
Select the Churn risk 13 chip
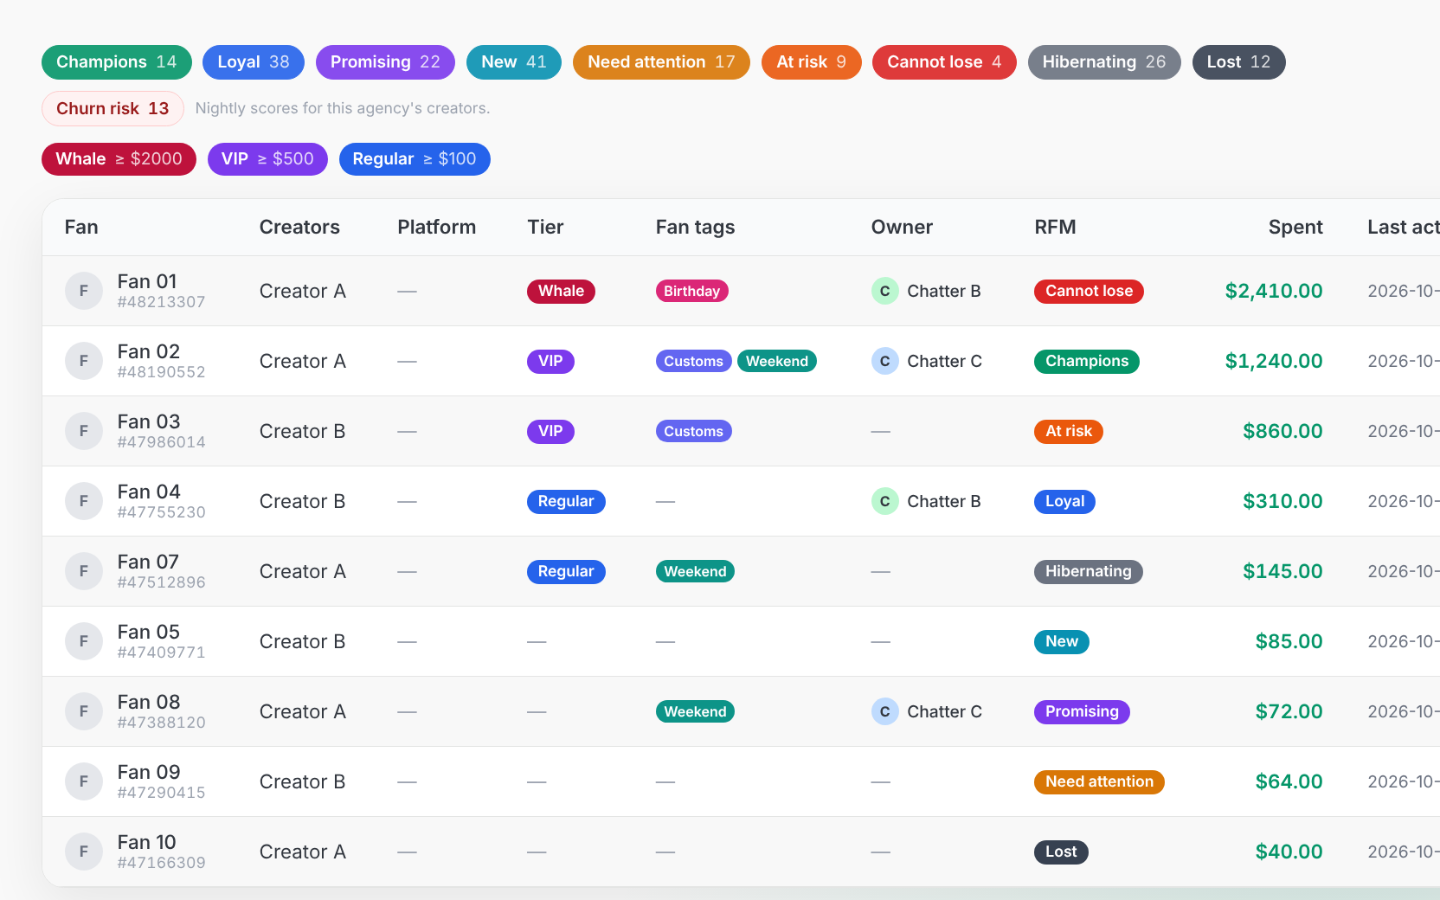[112, 108]
